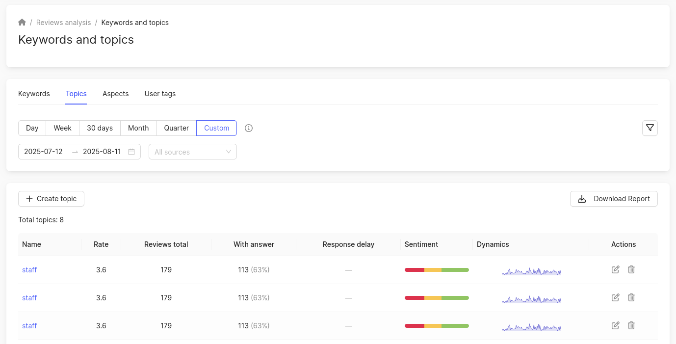This screenshot has height=344, width=676.
Task: Click the info icon beside Custom
Action: [249, 128]
